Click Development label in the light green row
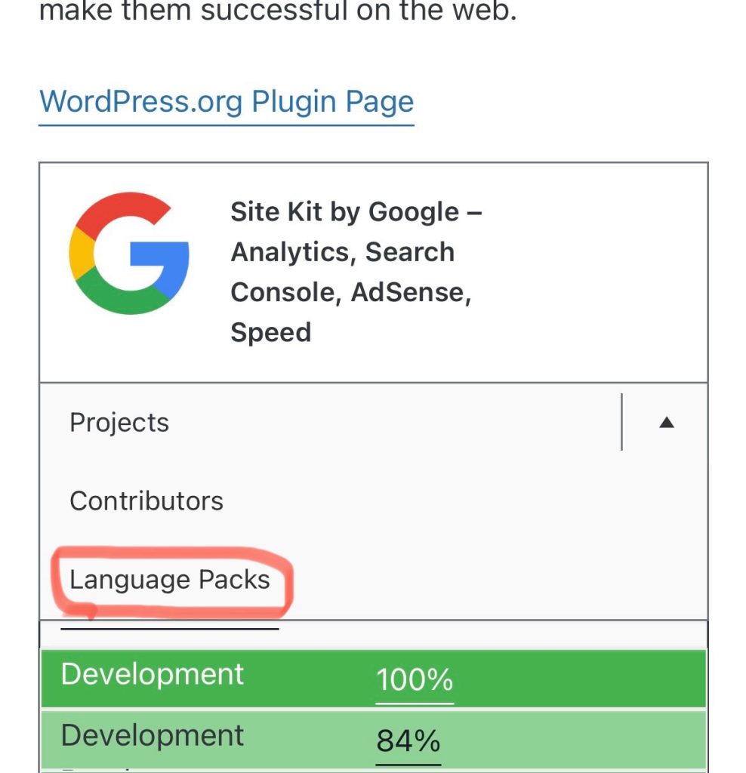The width and height of the screenshot is (746, 773). click(153, 735)
